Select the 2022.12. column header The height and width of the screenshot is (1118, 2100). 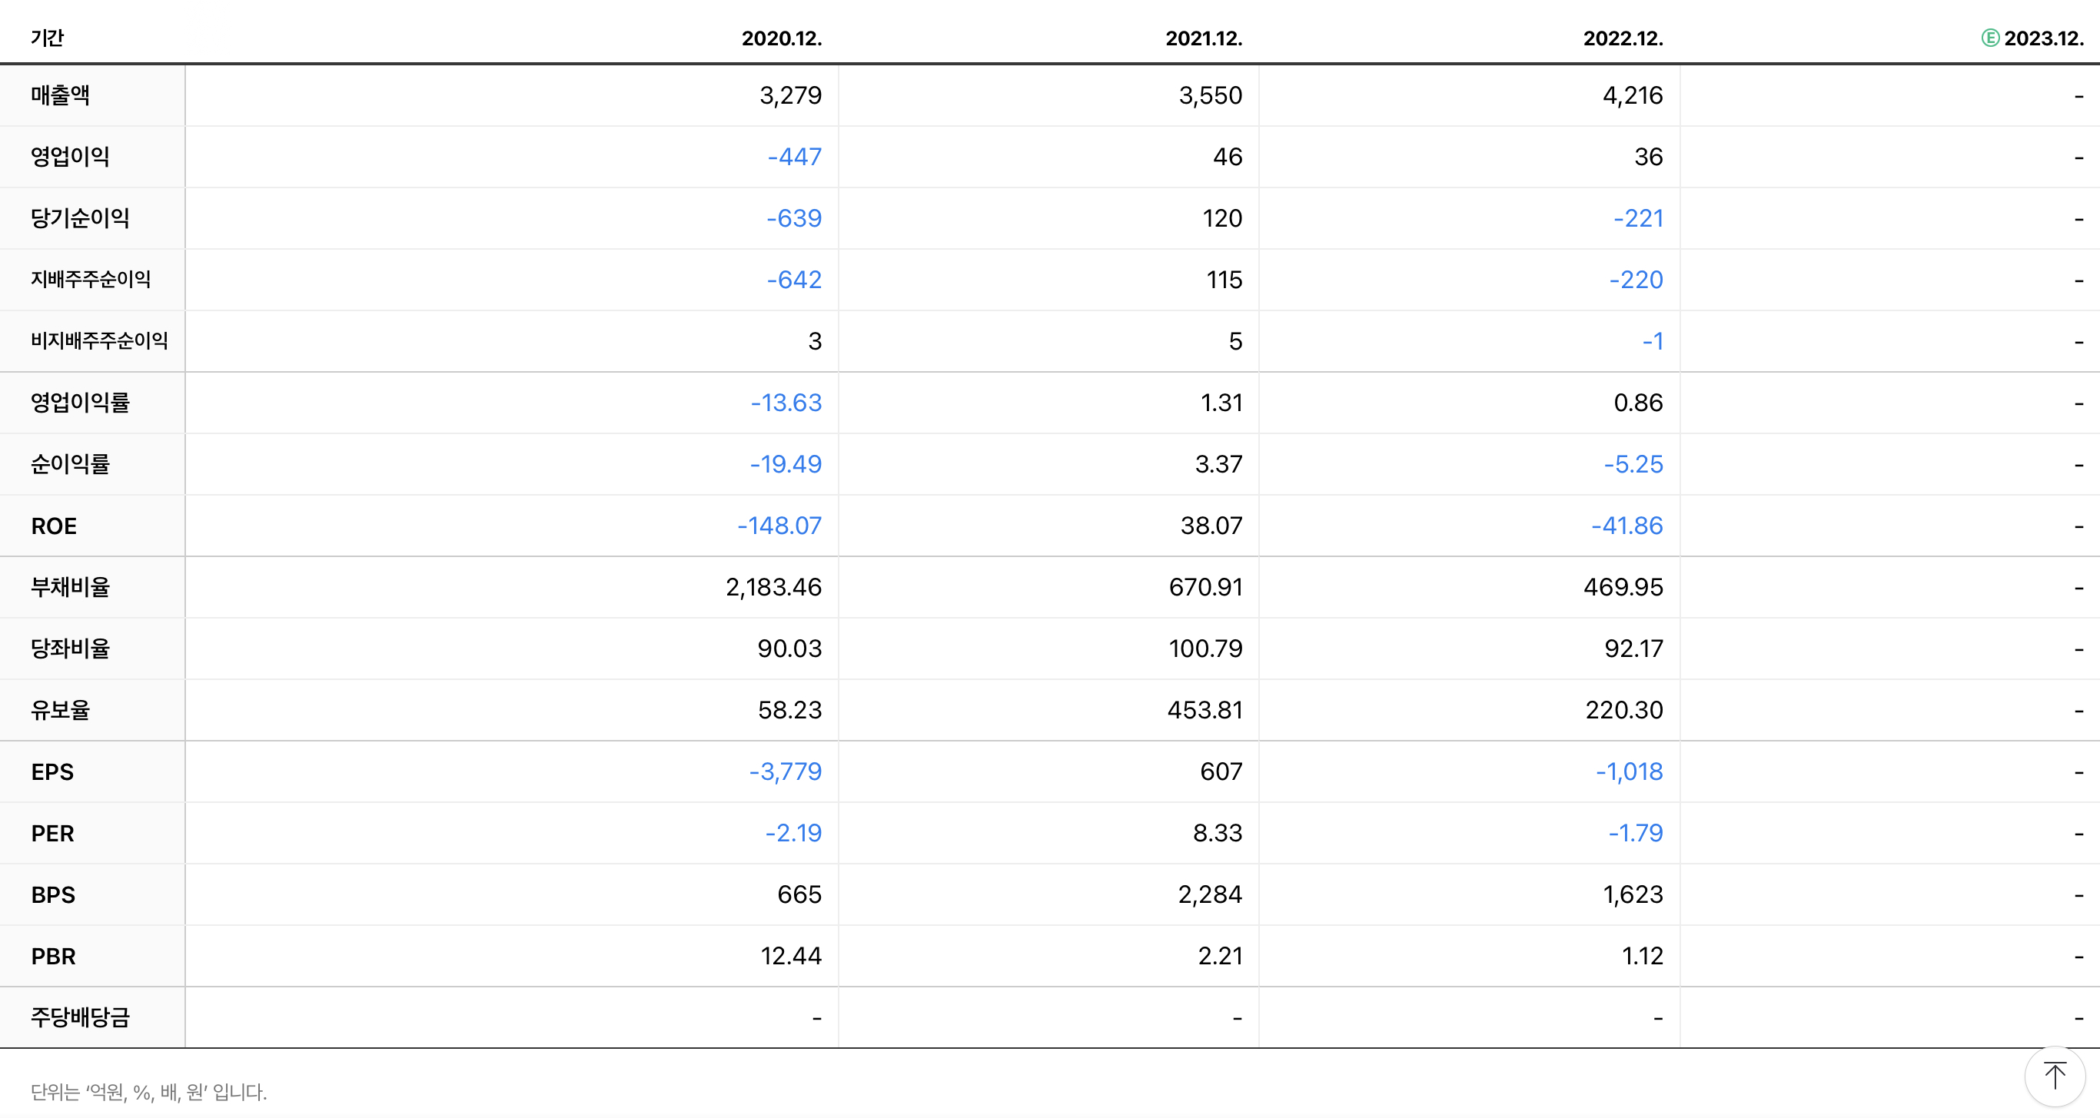(x=1623, y=38)
